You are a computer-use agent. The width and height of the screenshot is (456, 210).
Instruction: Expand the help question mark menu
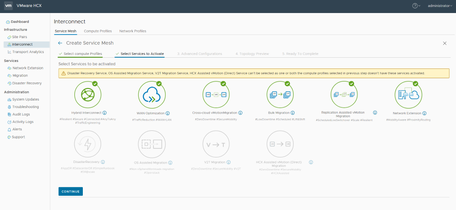coord(416,6)
